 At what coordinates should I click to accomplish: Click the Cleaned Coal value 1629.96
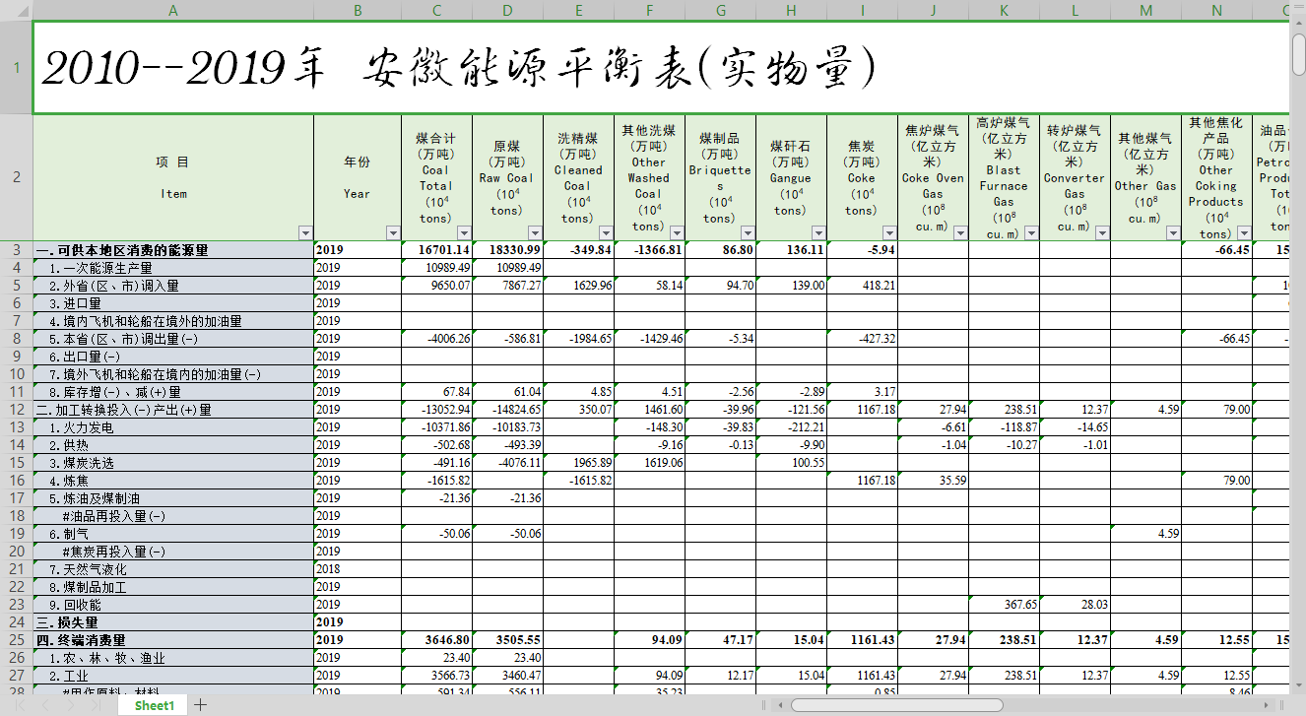tap(579, 286)
